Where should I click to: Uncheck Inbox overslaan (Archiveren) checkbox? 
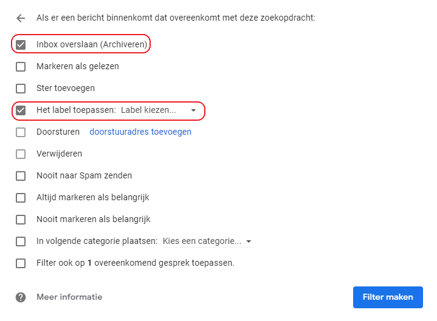point(21,45)
